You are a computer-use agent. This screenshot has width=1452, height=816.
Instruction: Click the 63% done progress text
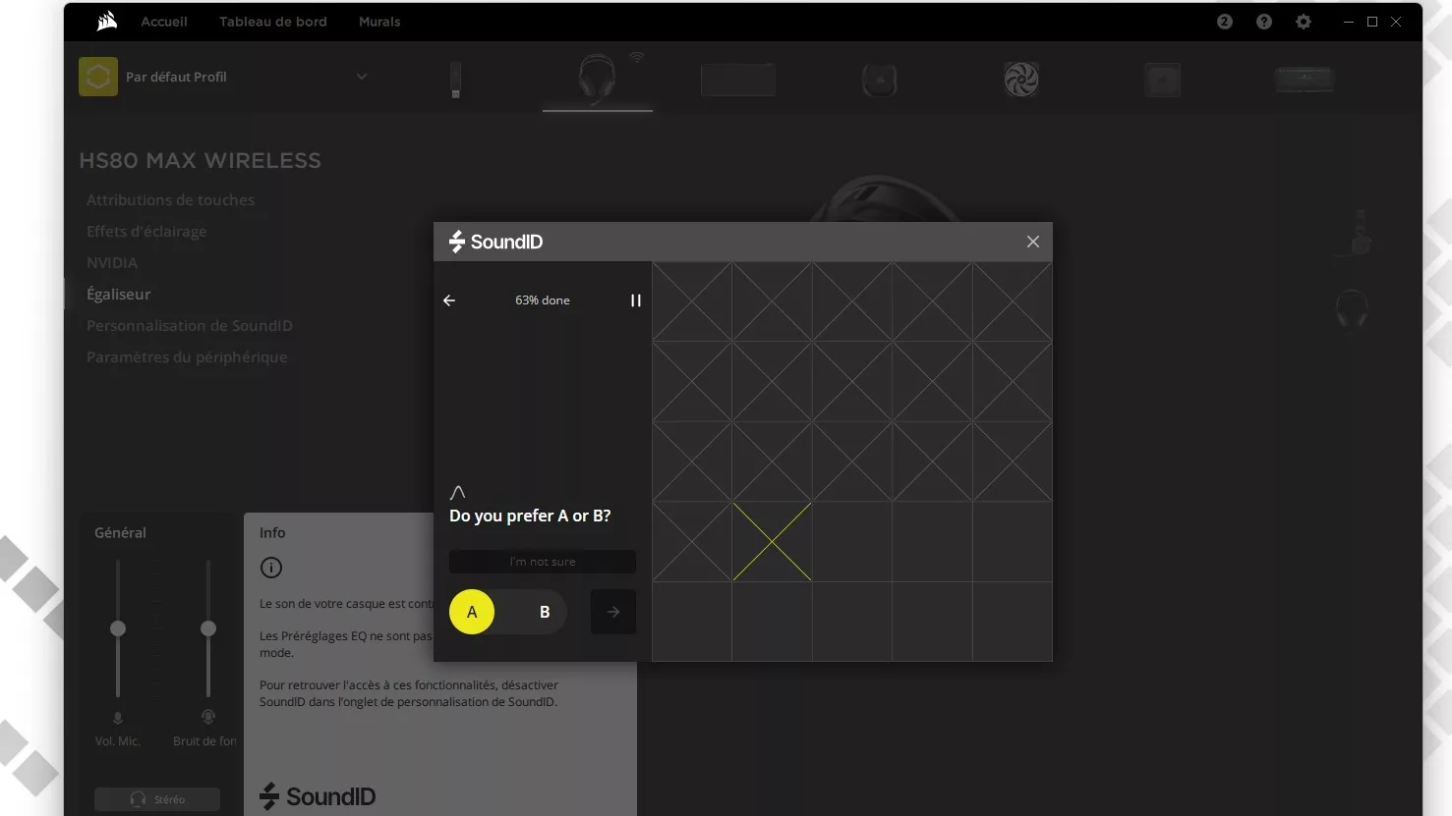[x=543, y=300]
